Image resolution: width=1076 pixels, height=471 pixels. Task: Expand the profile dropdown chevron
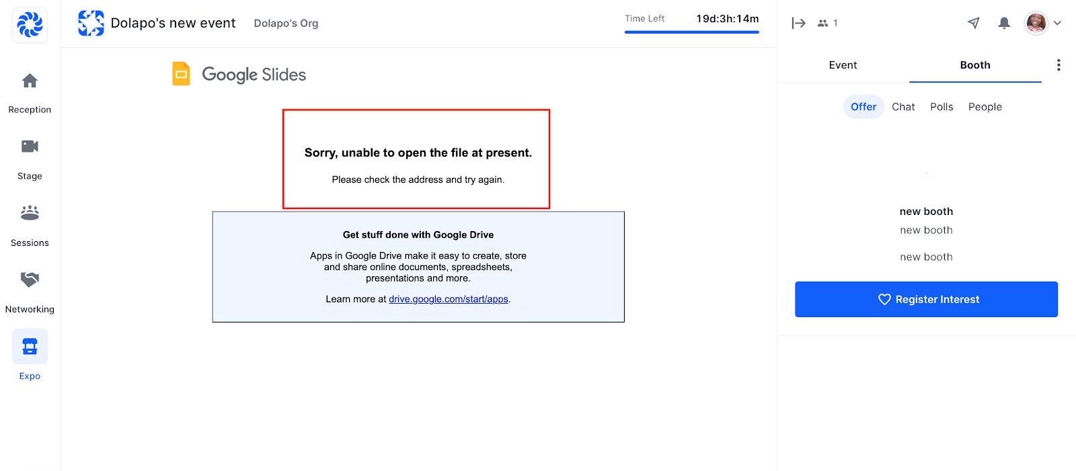pyautogui.click(x=1057, y=23)
